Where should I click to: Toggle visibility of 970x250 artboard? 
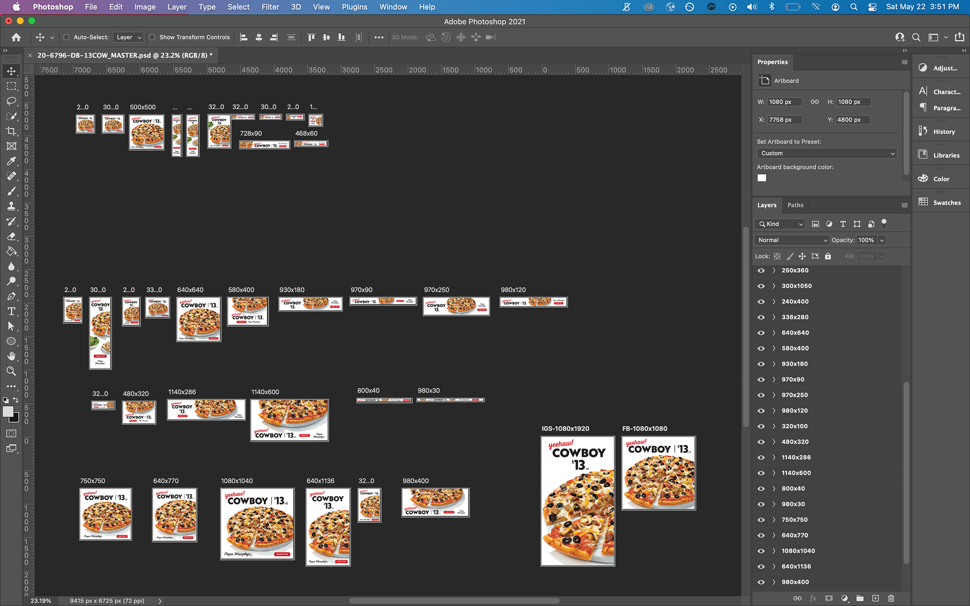pyautogui.click(x=761, y=395)
